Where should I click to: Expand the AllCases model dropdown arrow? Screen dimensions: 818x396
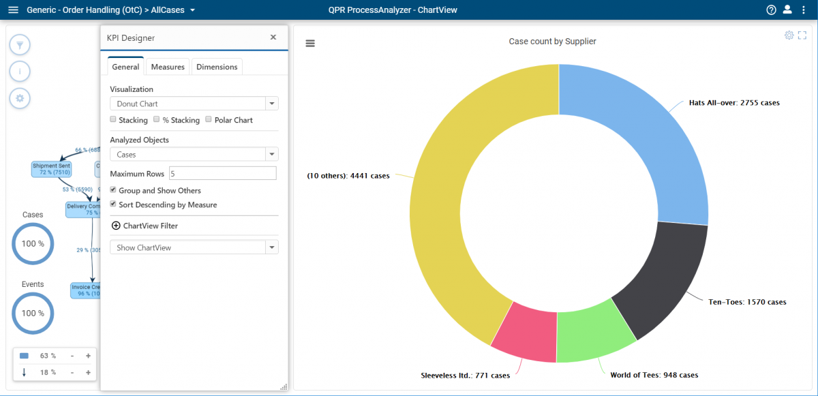click(x=192, y=10)
